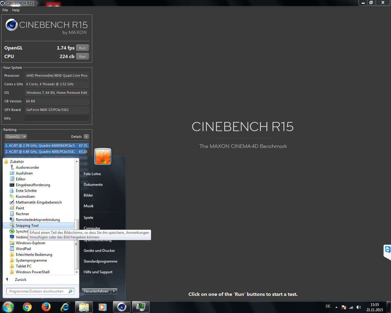The height and width of the screenshot is (313, 391).
Task: Switch to the Cinebench taskbar icon
Action: (x=122, y=307)
